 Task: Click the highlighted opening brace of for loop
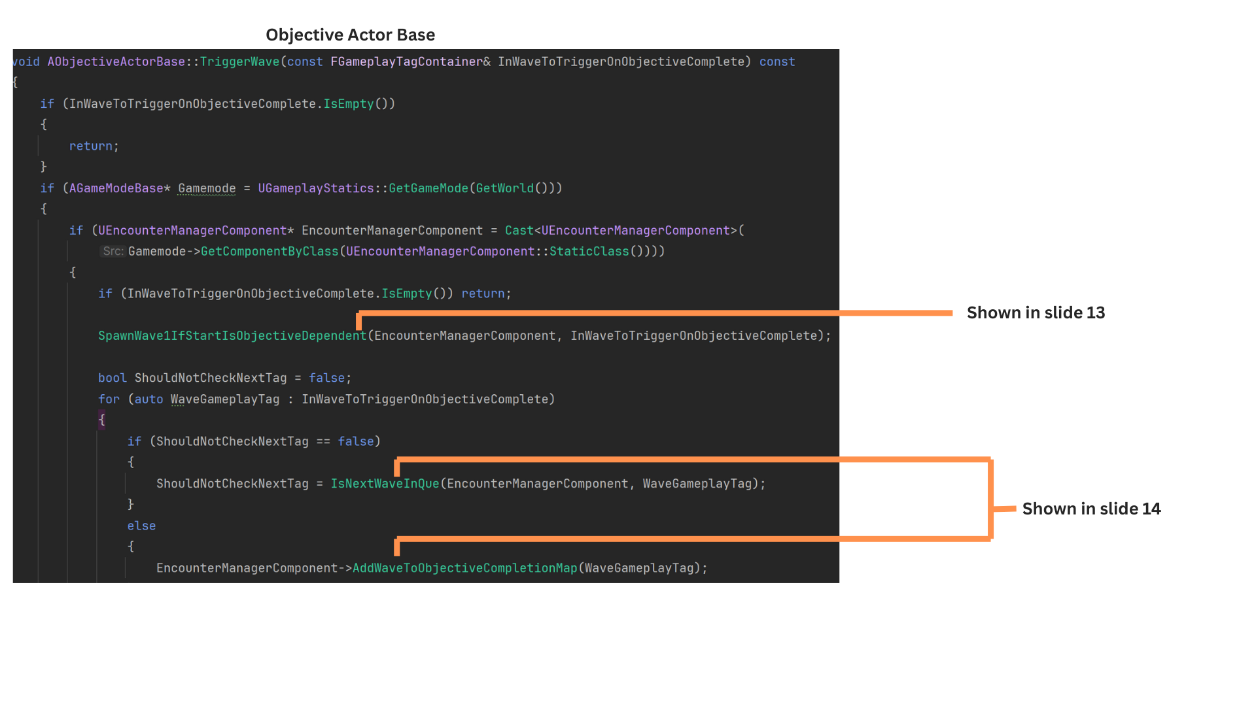[x=101, y=420]
